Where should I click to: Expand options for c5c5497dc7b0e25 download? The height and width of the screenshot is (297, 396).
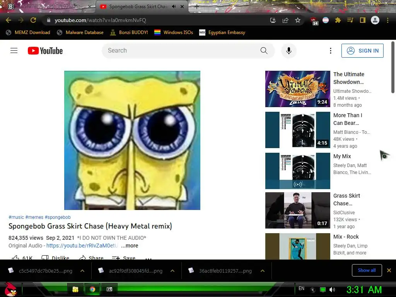82,271
